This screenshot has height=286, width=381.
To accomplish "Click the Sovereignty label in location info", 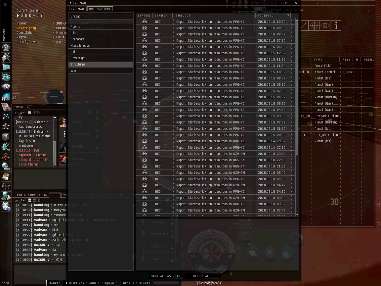I will click(26, 28).
